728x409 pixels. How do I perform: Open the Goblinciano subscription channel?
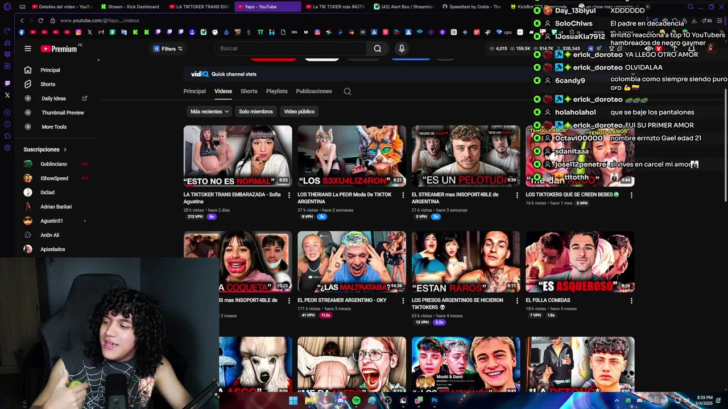pos(53,164)
